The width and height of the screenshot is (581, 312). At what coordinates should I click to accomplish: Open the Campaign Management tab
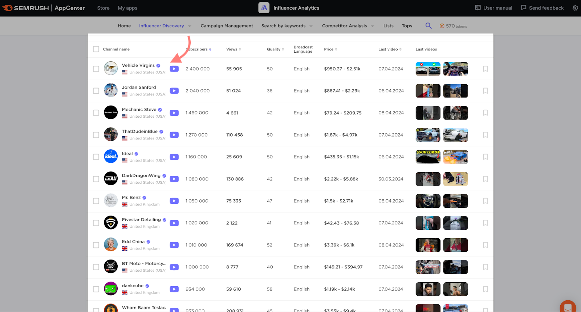(x=227, y=26)
